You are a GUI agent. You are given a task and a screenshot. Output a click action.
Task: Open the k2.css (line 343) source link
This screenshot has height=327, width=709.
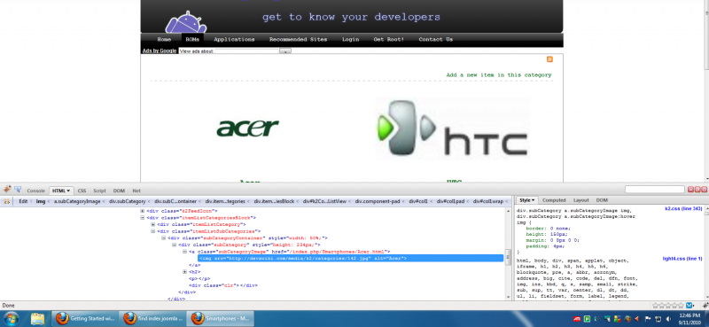point(683,208)
